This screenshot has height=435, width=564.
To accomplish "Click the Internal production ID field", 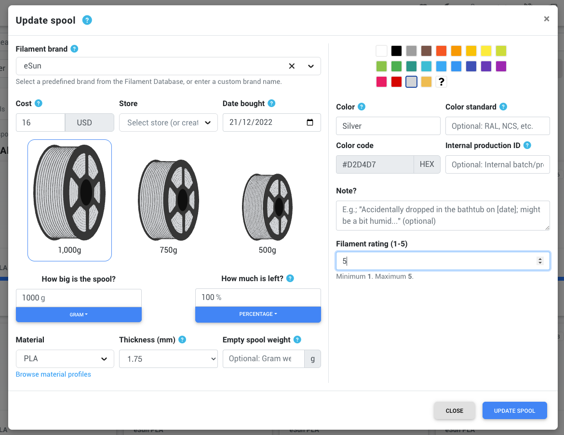I will 497,164.
